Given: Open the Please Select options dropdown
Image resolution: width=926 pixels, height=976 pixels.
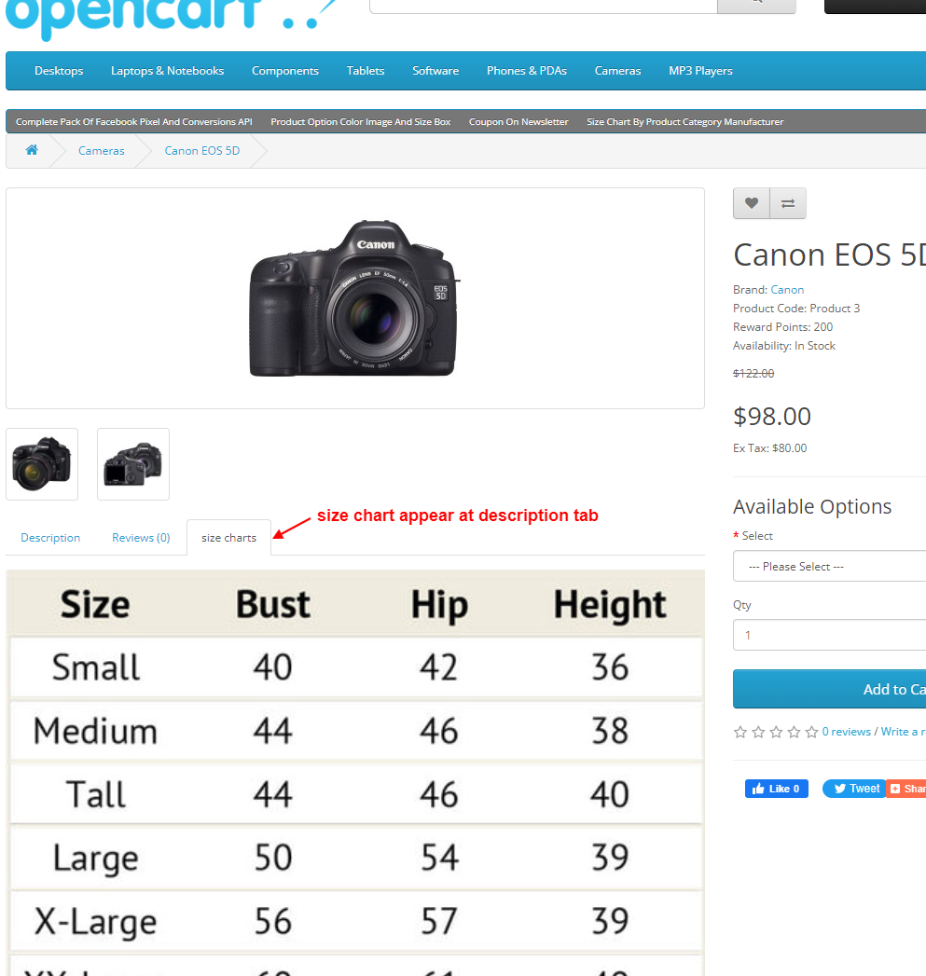Looking at the screenshot, I should pos(828,566).
